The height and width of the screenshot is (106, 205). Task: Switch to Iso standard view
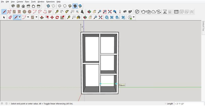tap(13, 6)
